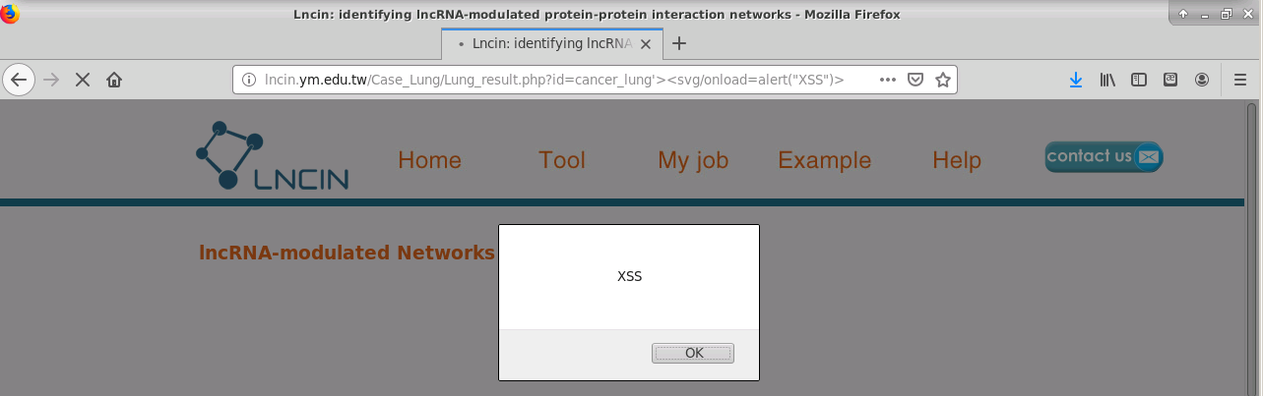The height and width of the screenshot is (396, 1263).
Task: Open the Firefox account avatar icon
Action: pos(1202,80)
